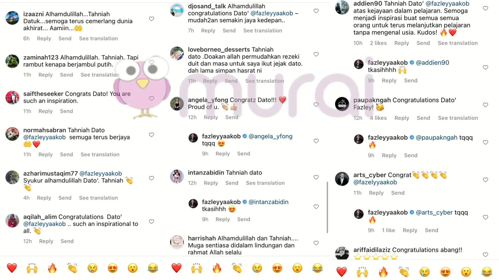Tap the red heart emoji in left emoji bar

point(12,268)
